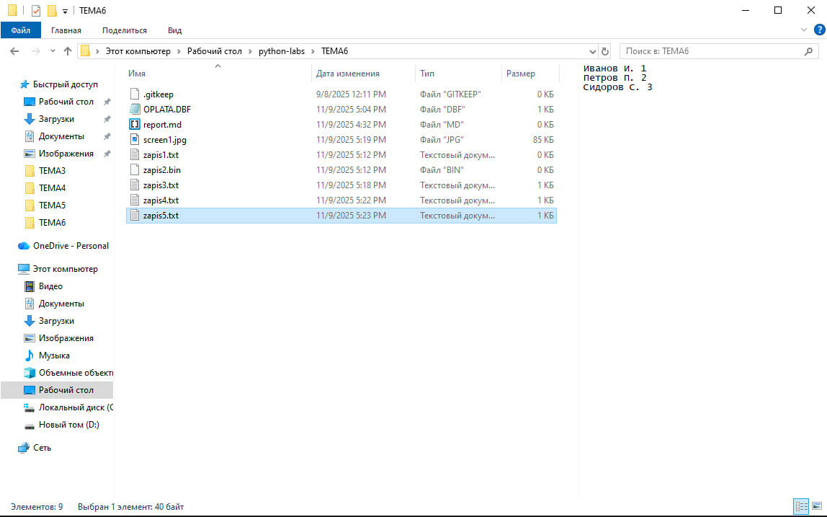
Task: Open the Customize Quick Access Toolbar dropdown
Action: tap(65, 11)
